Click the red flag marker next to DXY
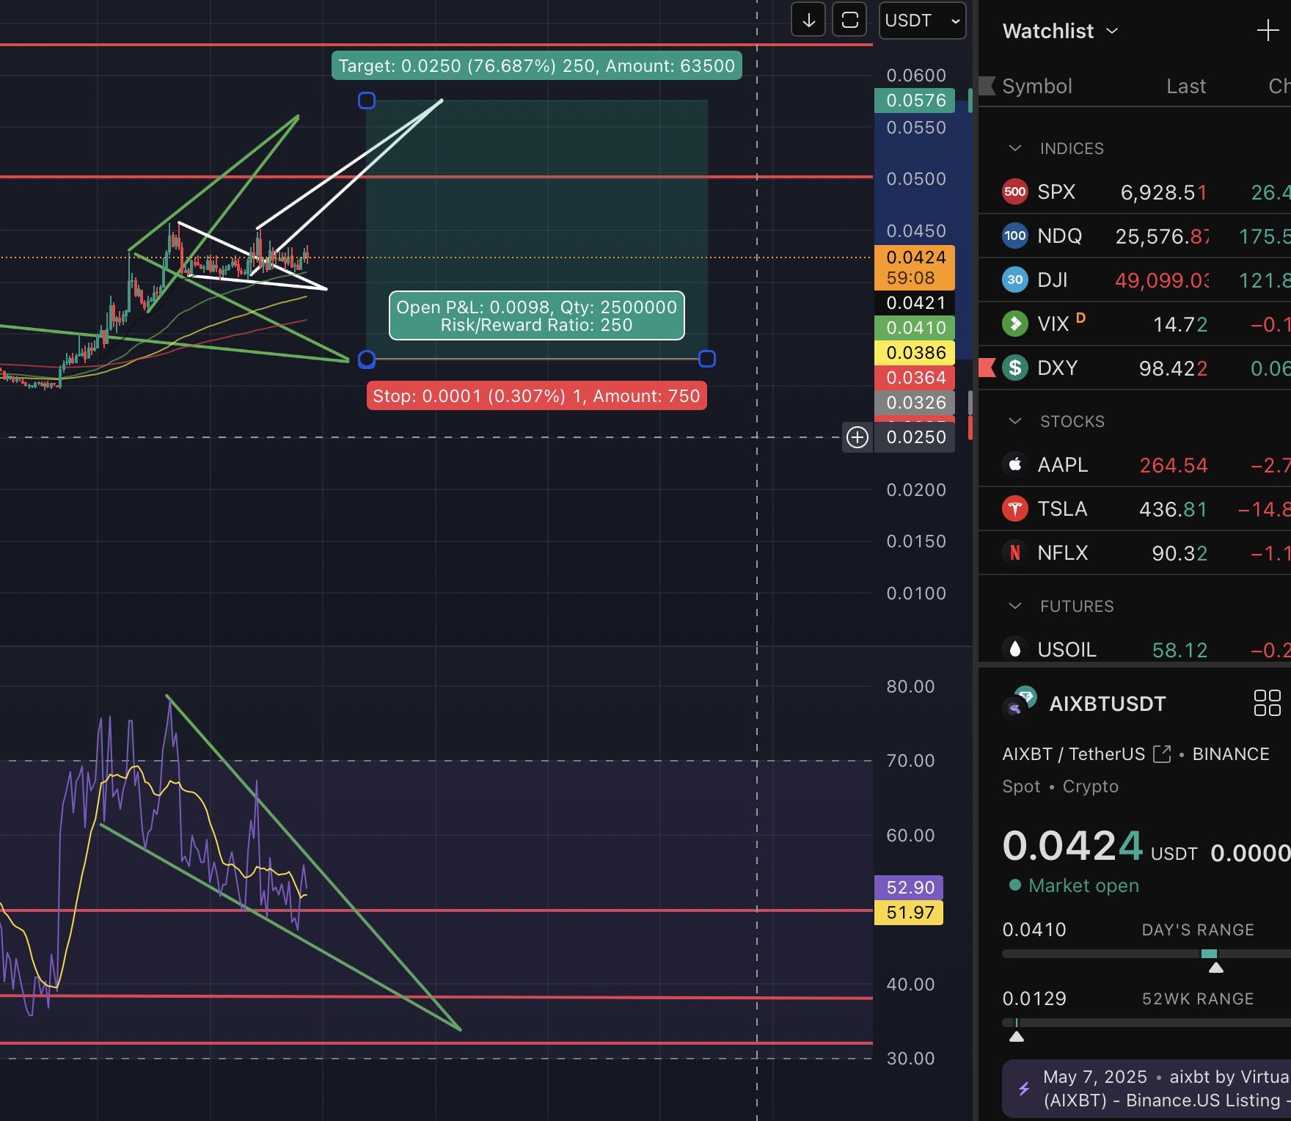 coord(987,368)
